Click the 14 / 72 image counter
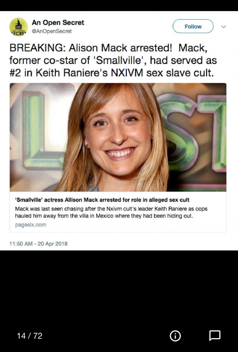This screenshot has width=238, height=352. click(x=29, y=336)
